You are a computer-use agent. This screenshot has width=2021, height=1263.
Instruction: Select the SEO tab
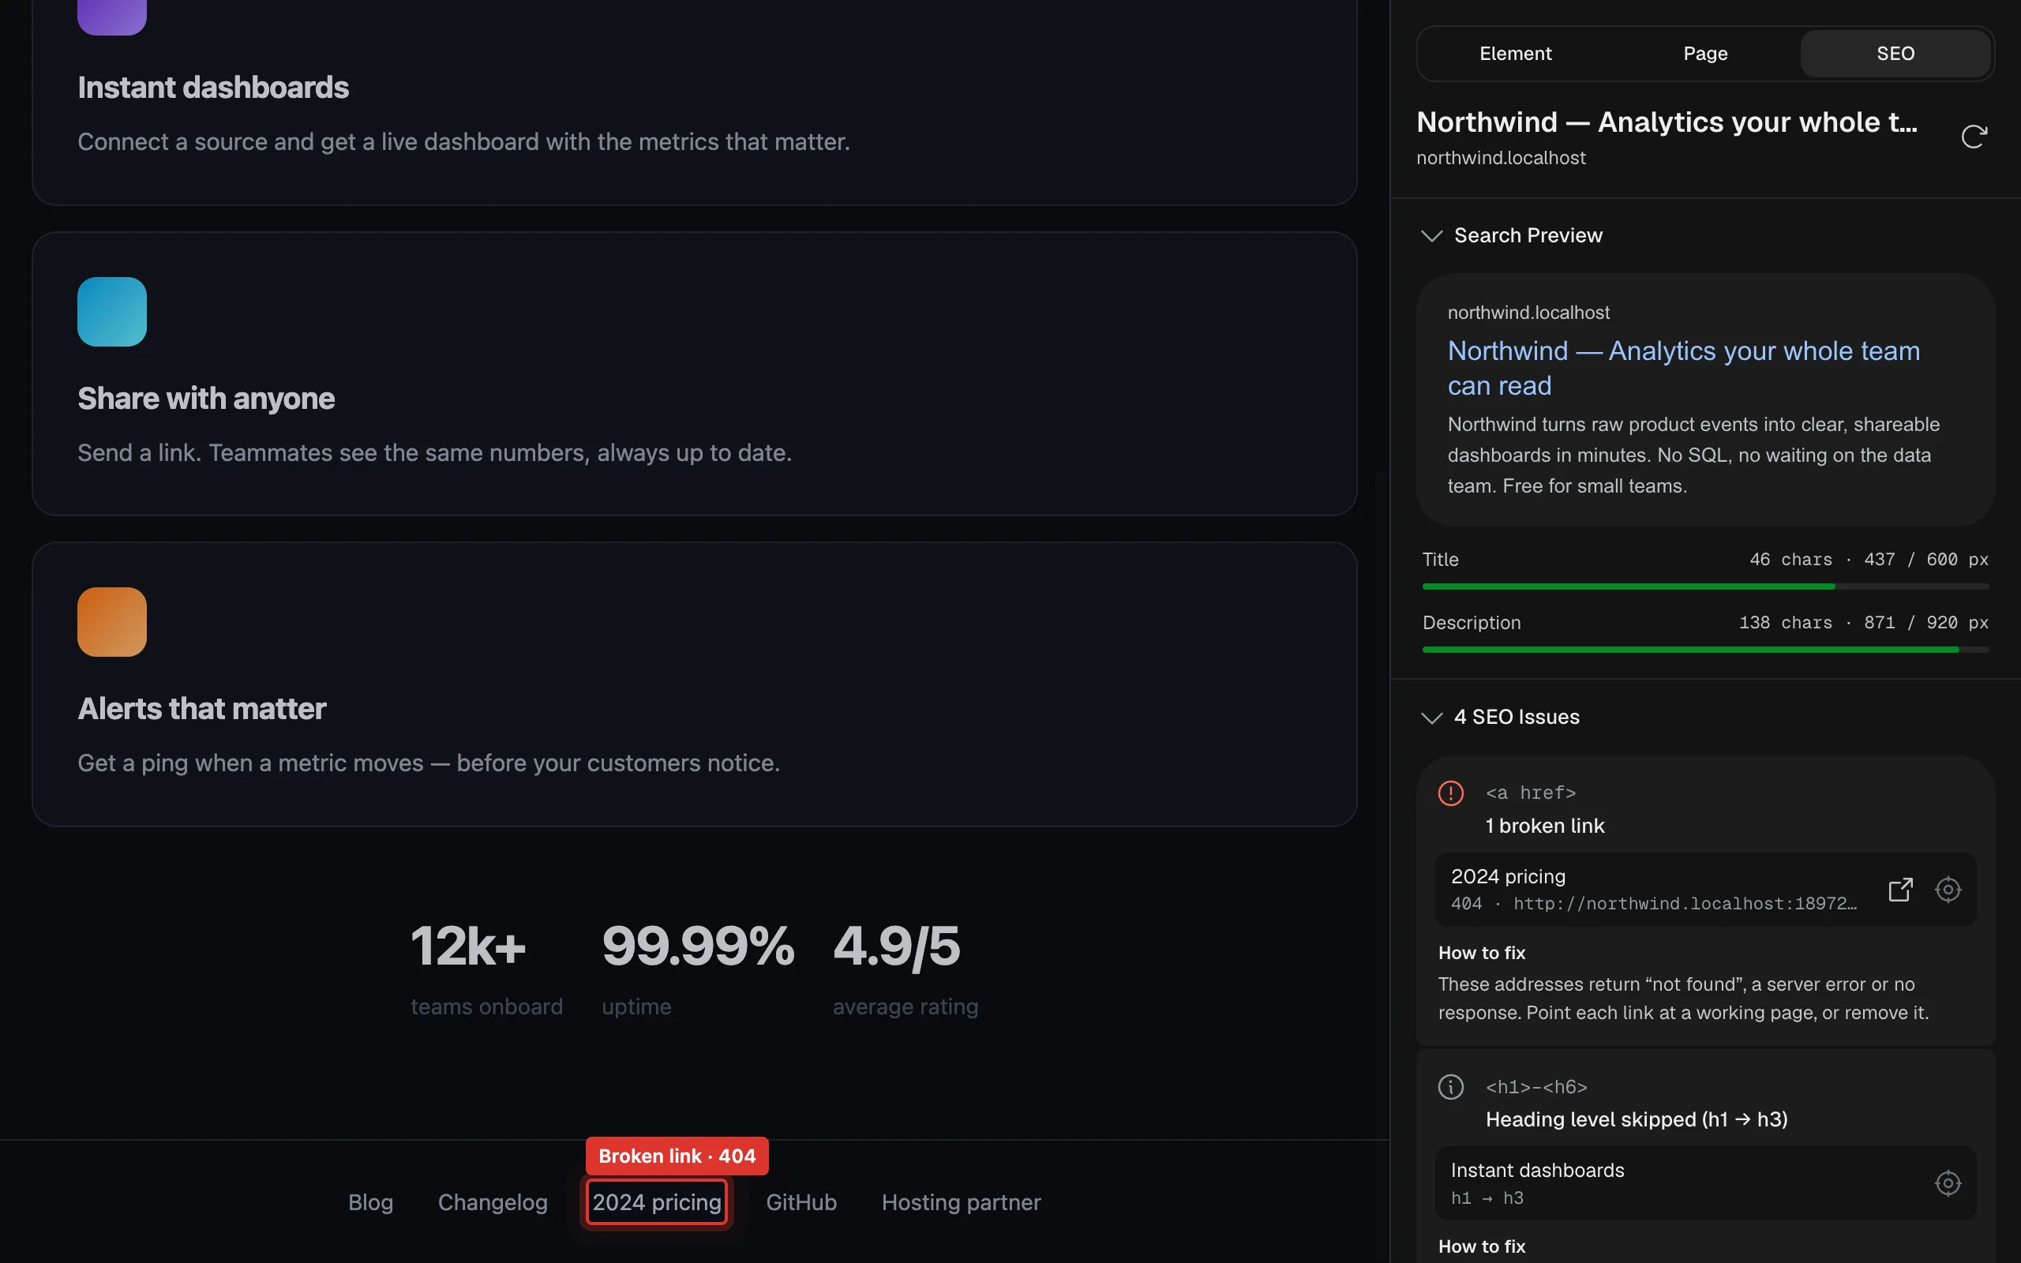[x=1895, y=54]
